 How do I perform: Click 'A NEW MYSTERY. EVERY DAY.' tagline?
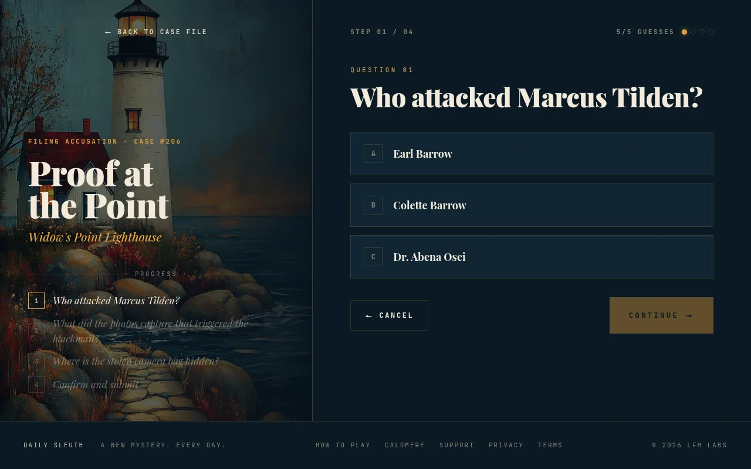[163, 446]
